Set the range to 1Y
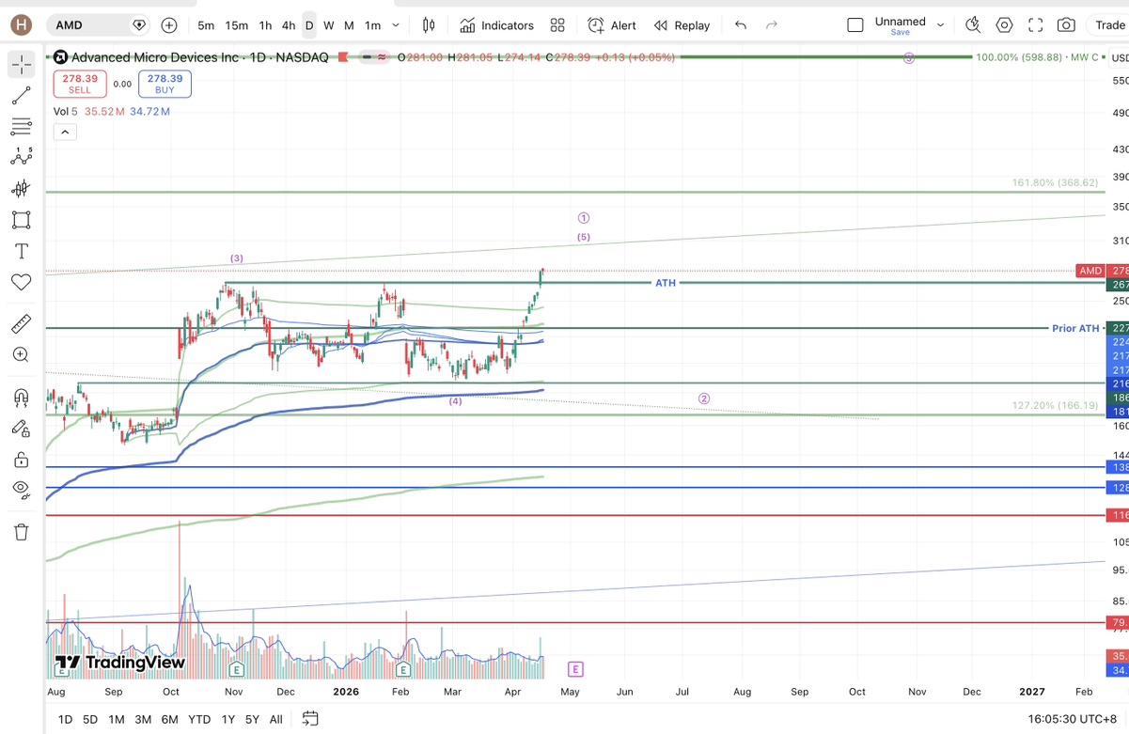 tap(228, 719)
